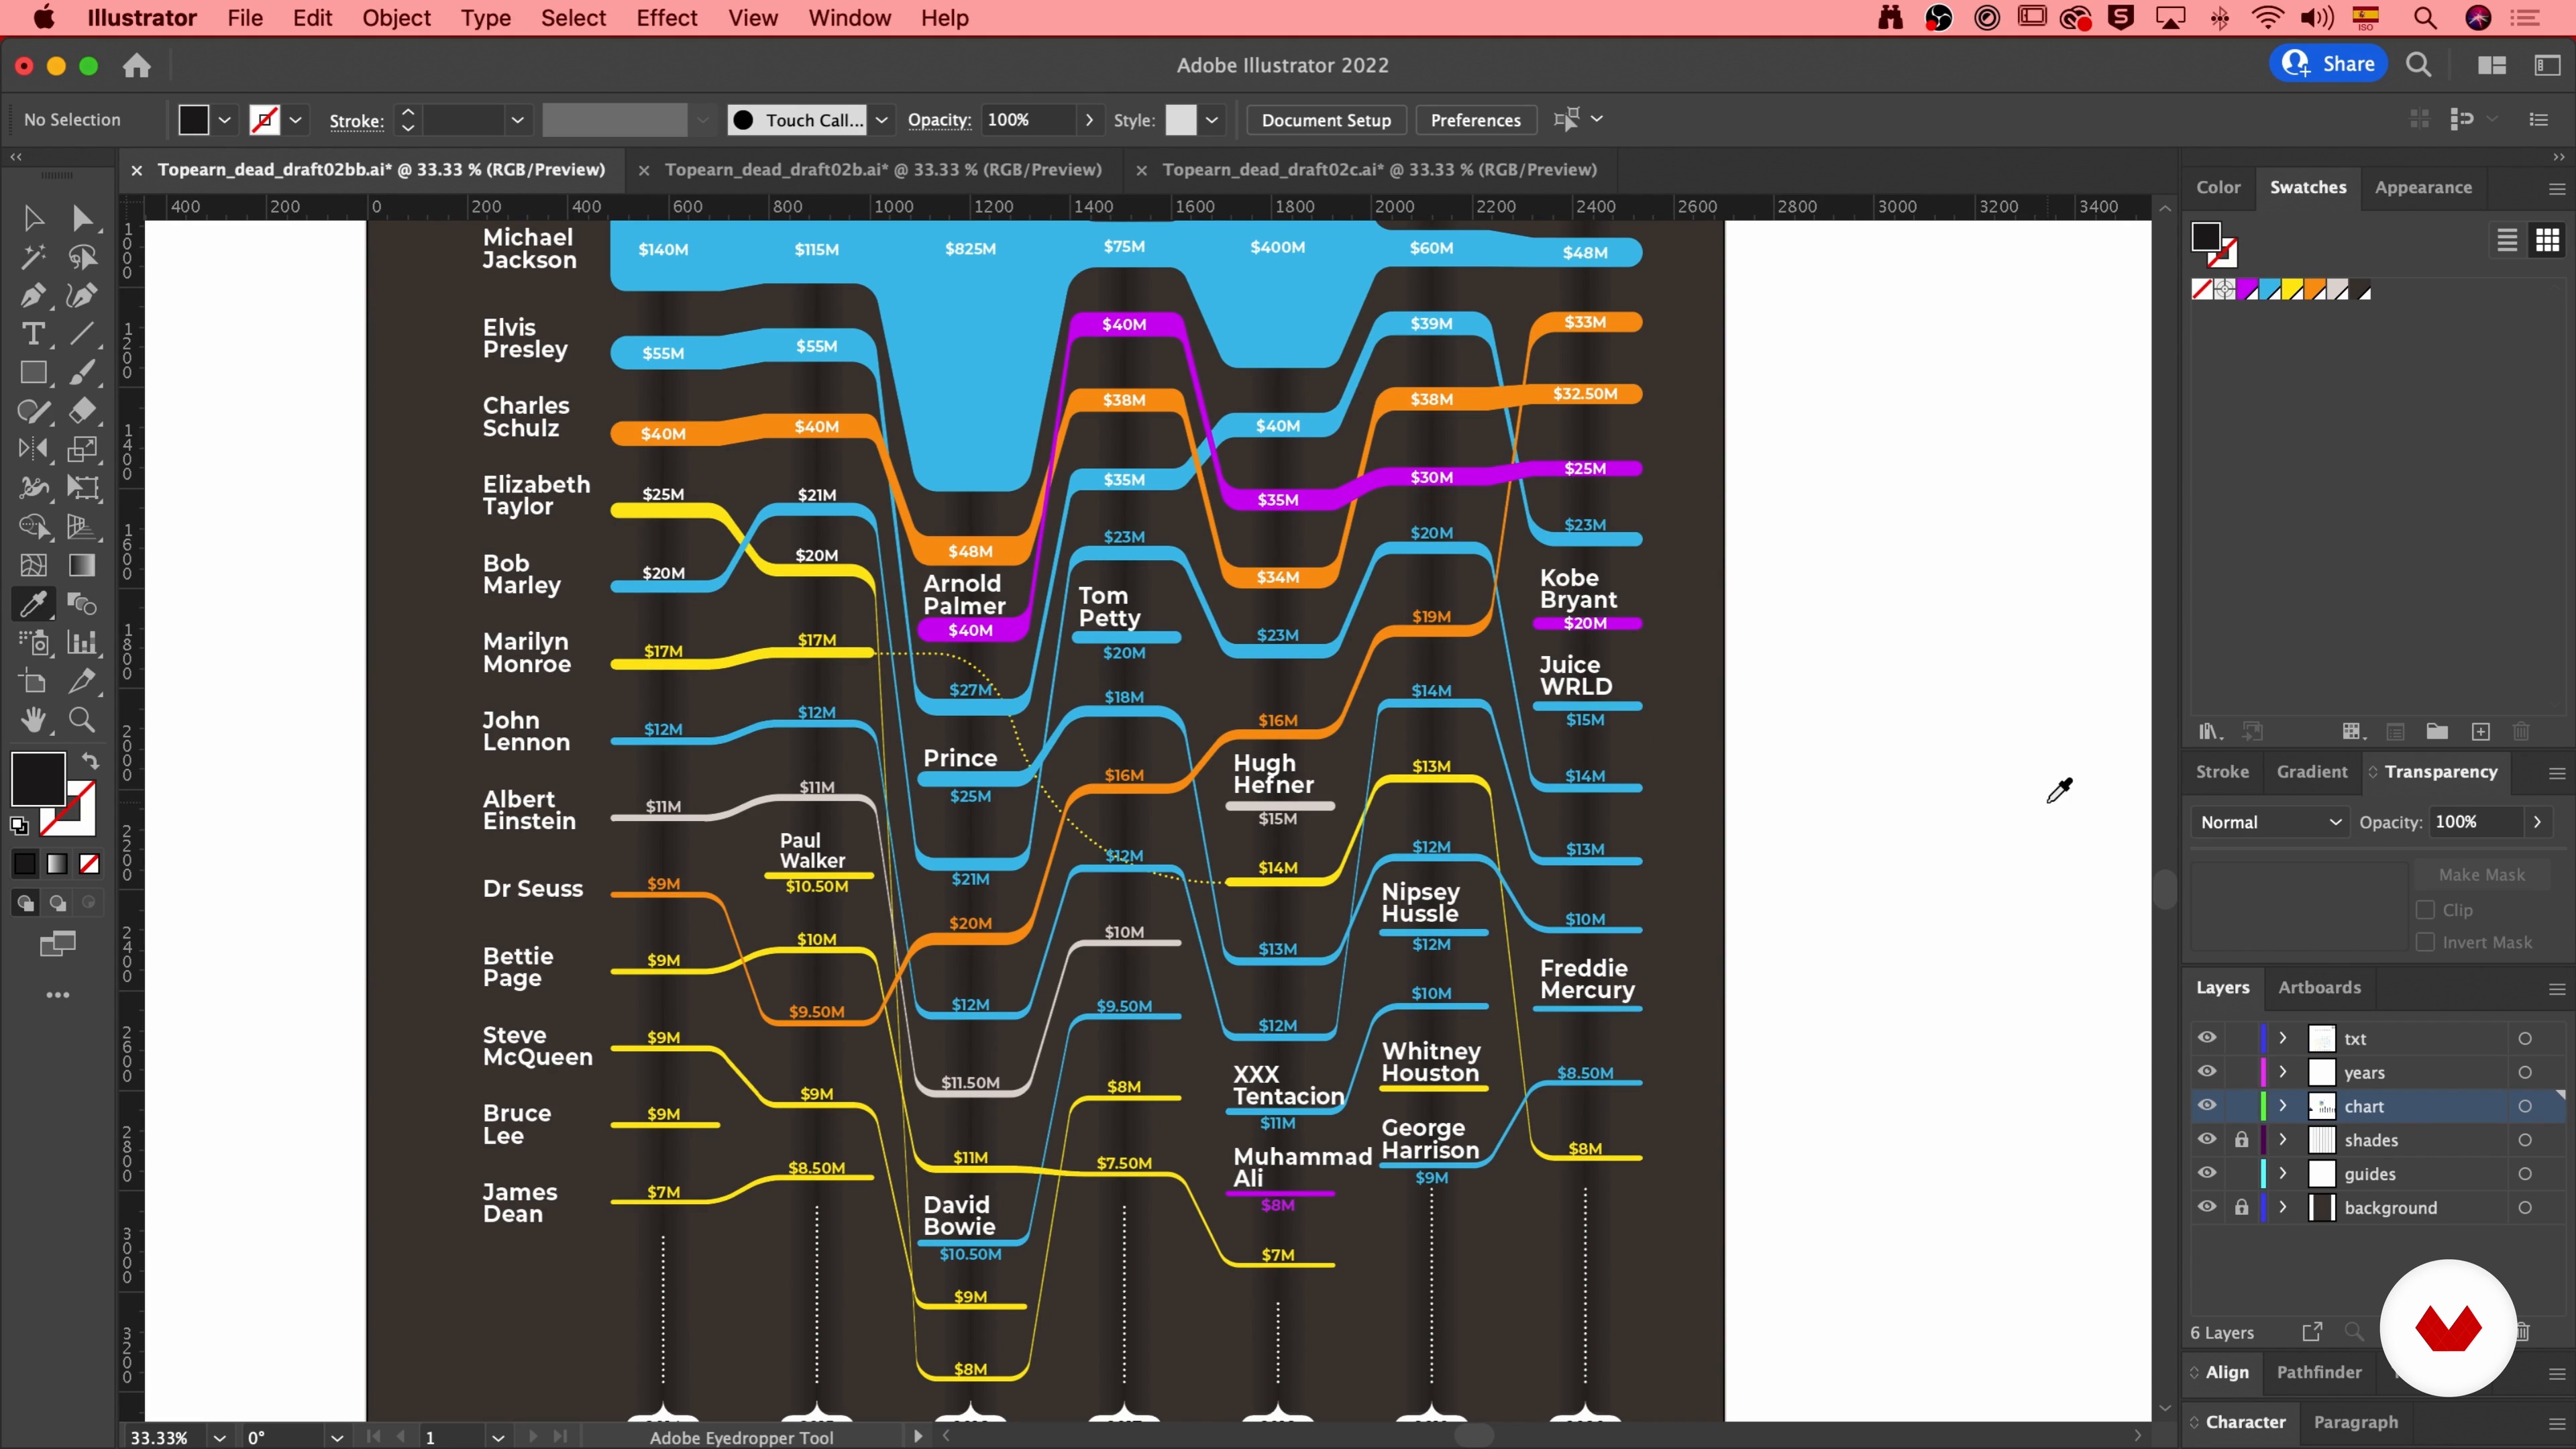This screenshot has width=2576, height=1449.
Task: Click the large black Fill color box
Action: coord(38,778)
